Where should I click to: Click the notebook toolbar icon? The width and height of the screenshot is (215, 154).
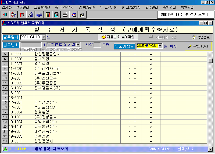[48, 15]
